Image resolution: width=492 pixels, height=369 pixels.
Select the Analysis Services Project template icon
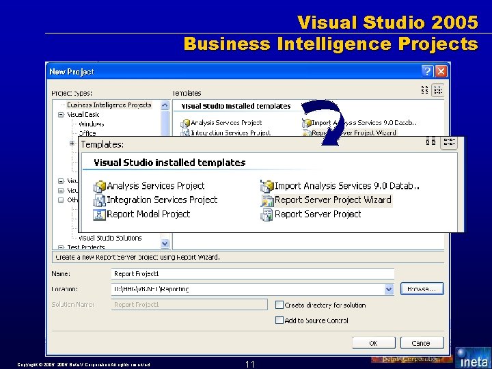(x=100, y=186)
